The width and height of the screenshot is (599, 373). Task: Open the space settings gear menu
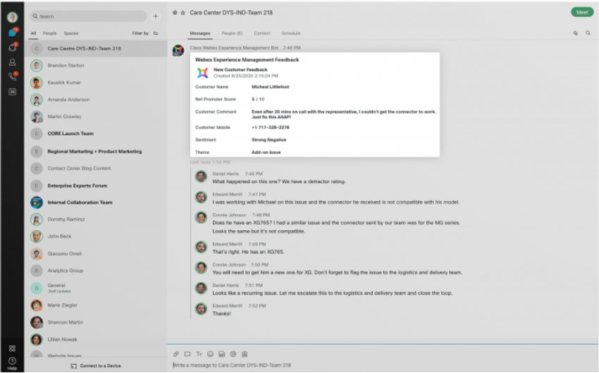click(x=175, y=13)
